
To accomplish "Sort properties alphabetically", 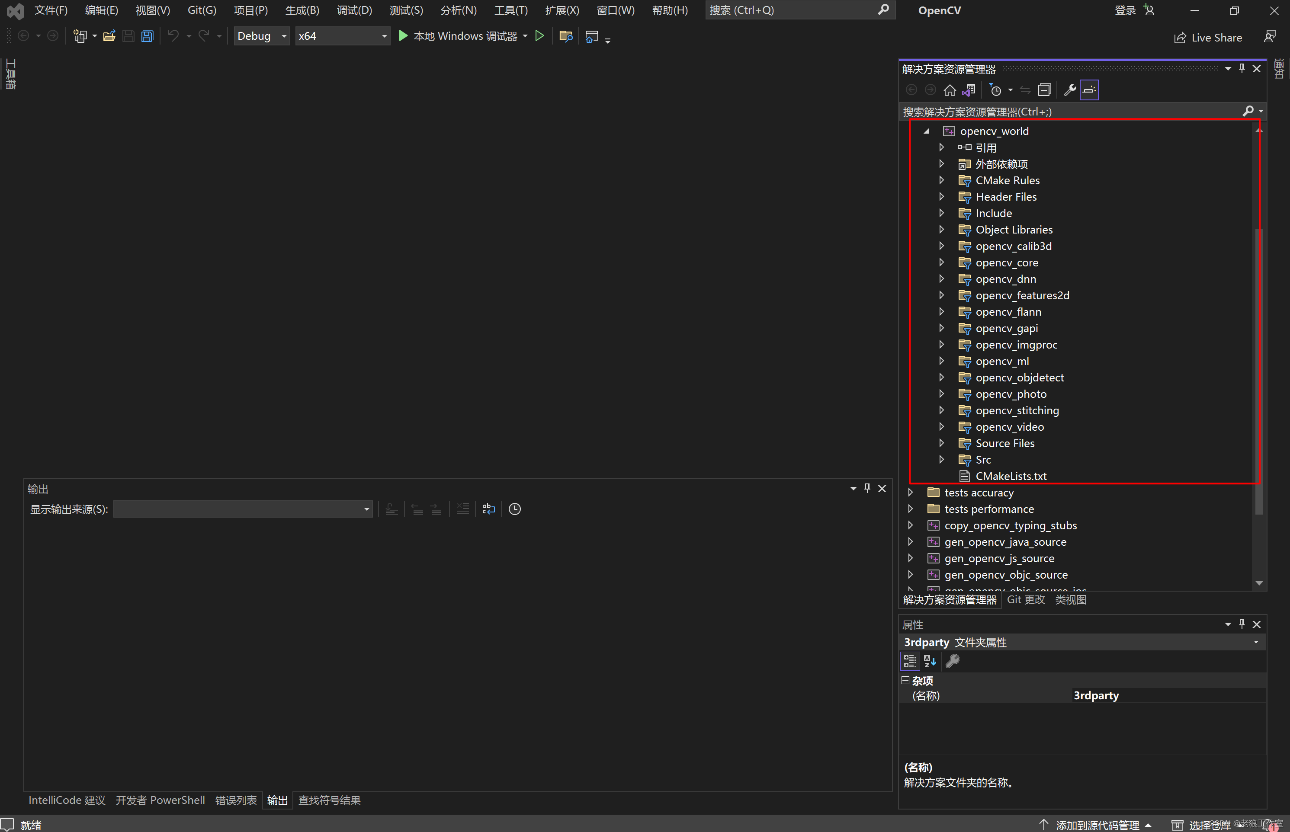I will [x=930, y=661].
